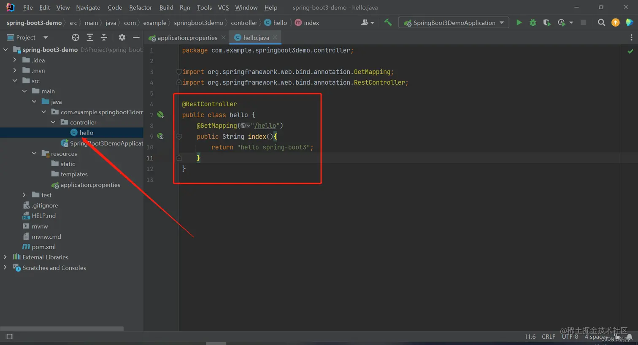Screen dimensions: 638x345
Task: Click UTF-8 encoding in status bar
Action: 570,337
